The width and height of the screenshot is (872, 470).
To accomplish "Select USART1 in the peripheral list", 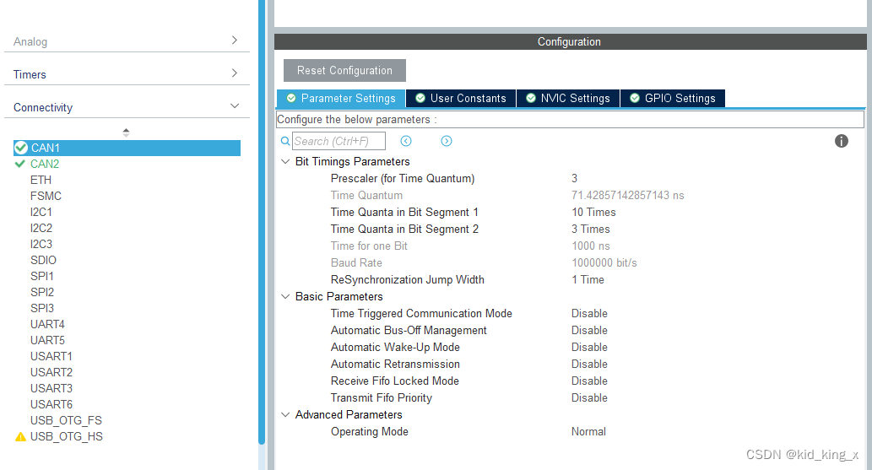I will (x=51, y=357).
